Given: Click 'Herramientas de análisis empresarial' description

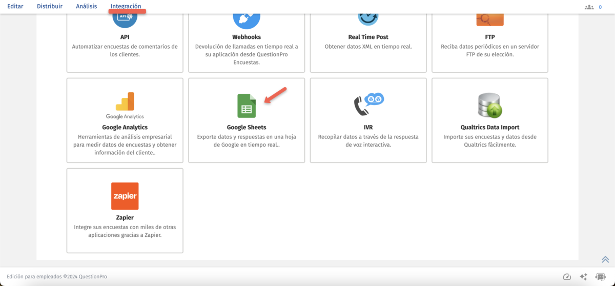Looking at the screenshot, I should tap(125, 145).
